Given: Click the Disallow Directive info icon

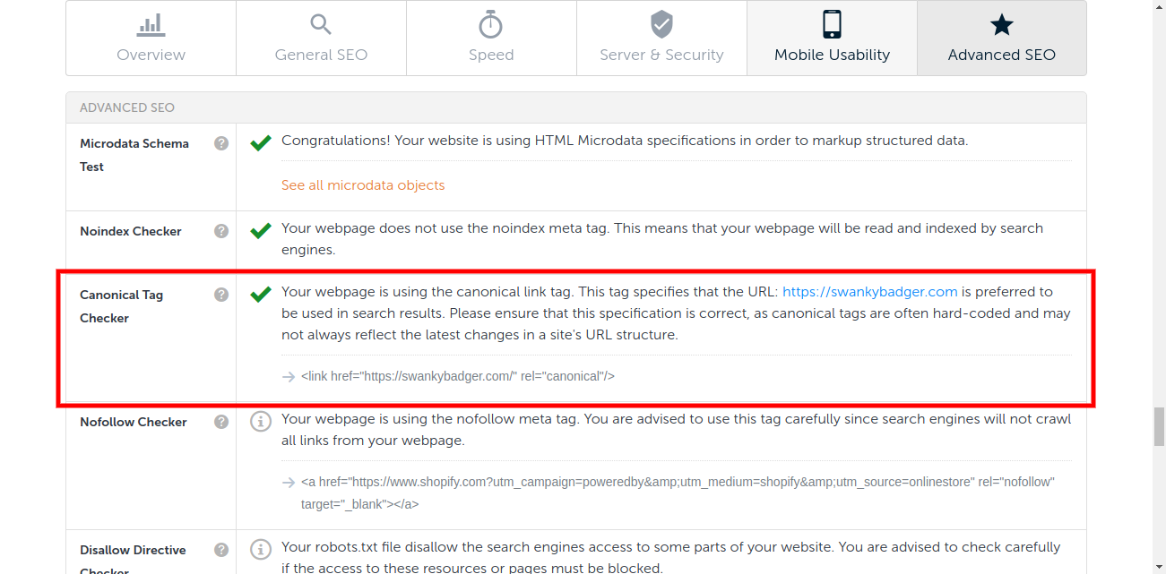Looking at the screenshot, I should [261, 549].
